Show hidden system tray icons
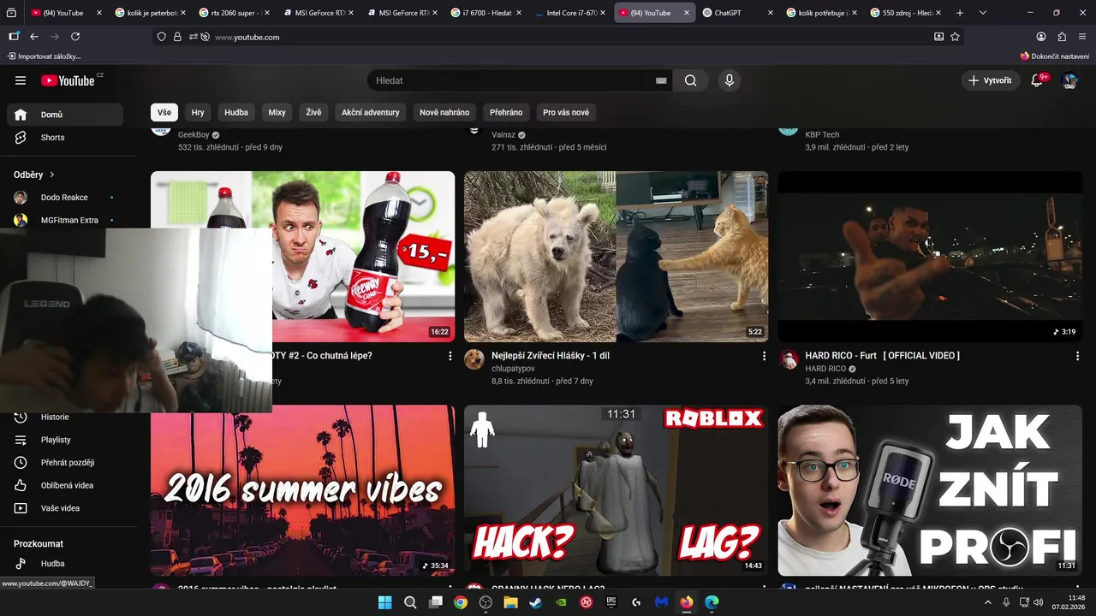 pyautogui.click(x=988, y=602)
